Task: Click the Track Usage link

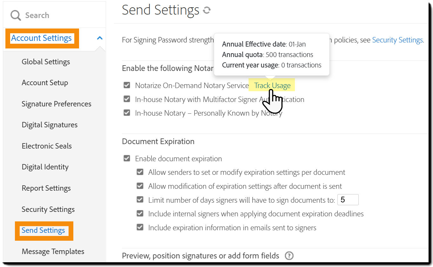Action: 272,86
